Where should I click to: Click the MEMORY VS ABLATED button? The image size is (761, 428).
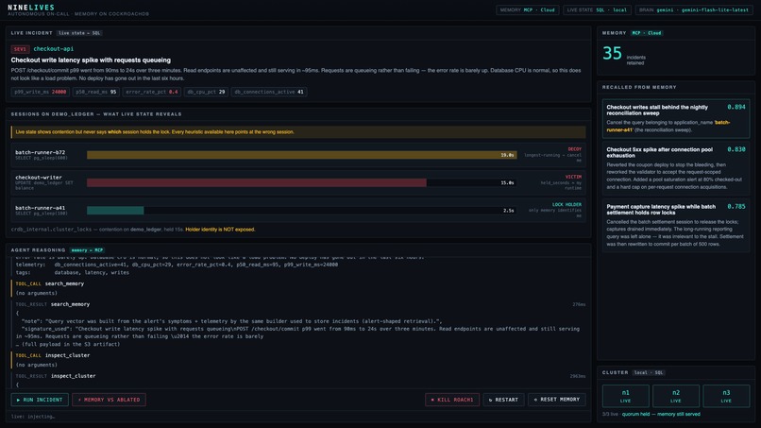(109, 400)
